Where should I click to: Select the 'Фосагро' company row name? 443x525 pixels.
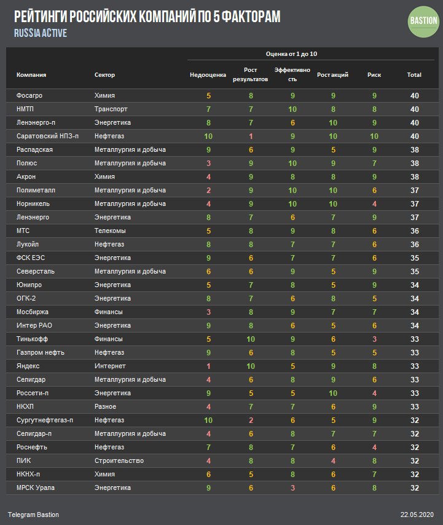pyautogui.click(x=29, y=95)
